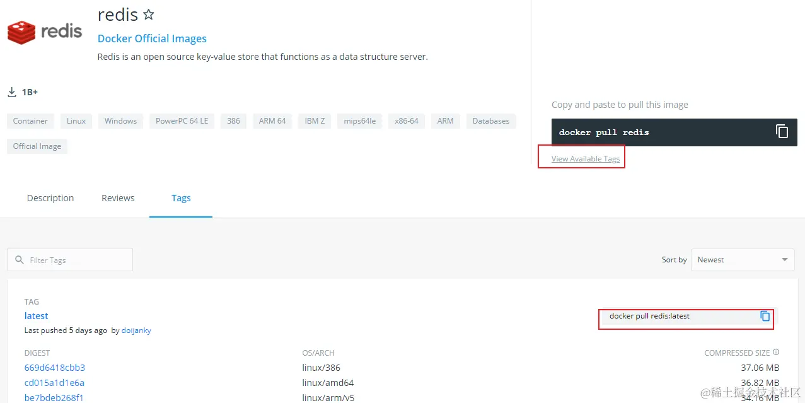This screenshot has height=403, width=805.
Task: Click the Last pushed 5 days ago text
Action: [66, 330]
